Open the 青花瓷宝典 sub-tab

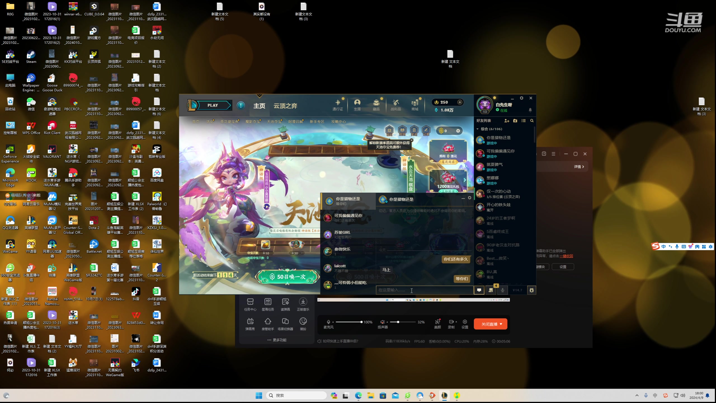coord(230,121)
